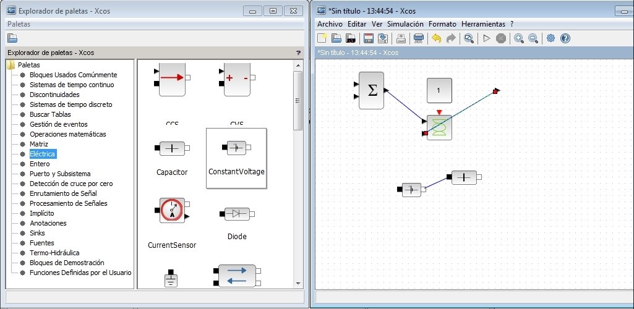Click the palette scrollbar down arrow
Image resolution: width=634 pixels, height=309 pixels.
(298, 284)
